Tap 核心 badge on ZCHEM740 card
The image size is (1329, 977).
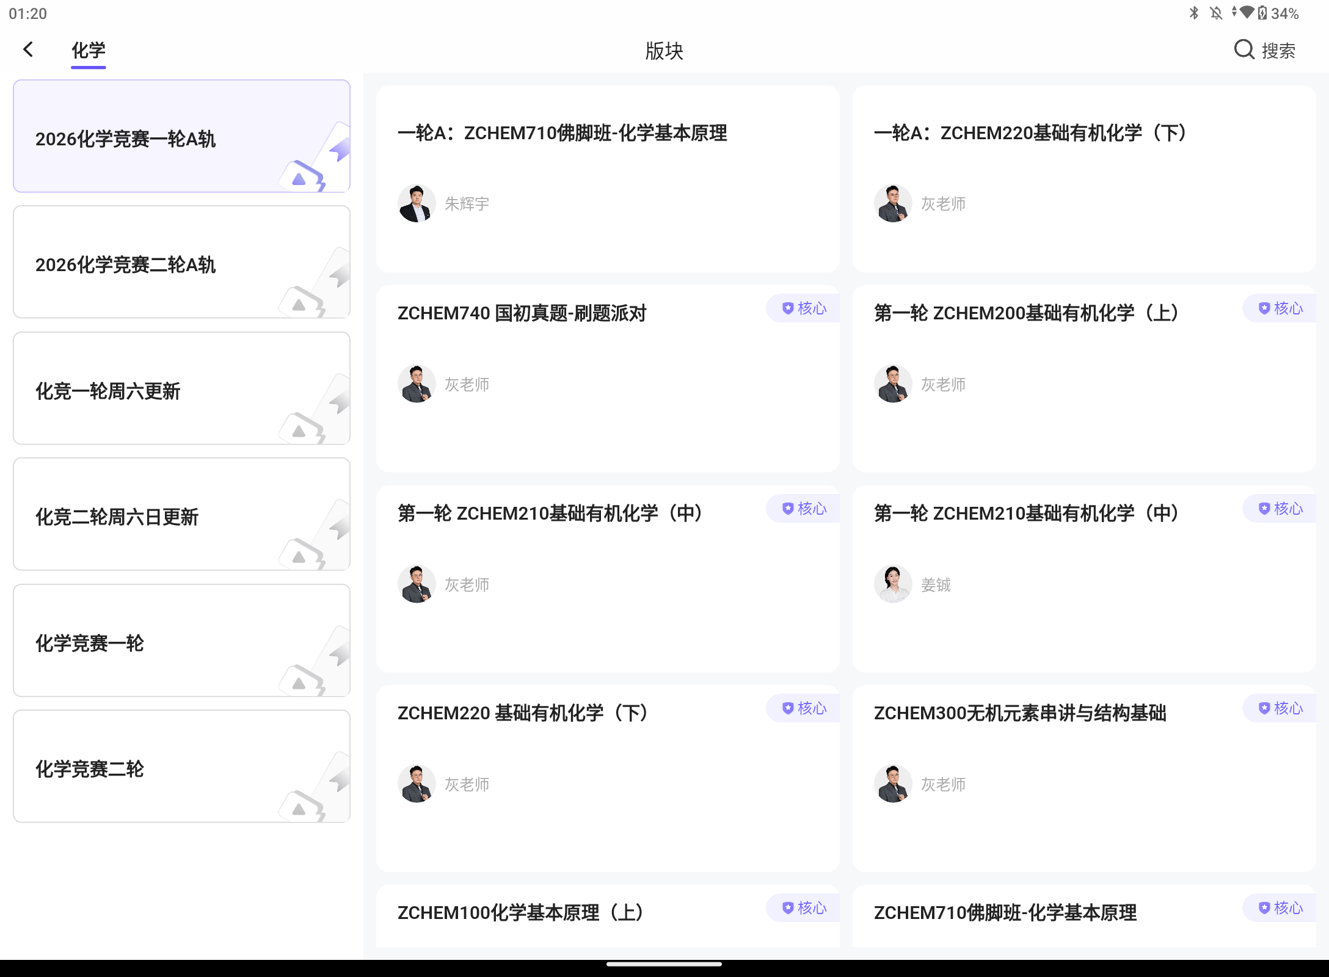coord(803,308)
